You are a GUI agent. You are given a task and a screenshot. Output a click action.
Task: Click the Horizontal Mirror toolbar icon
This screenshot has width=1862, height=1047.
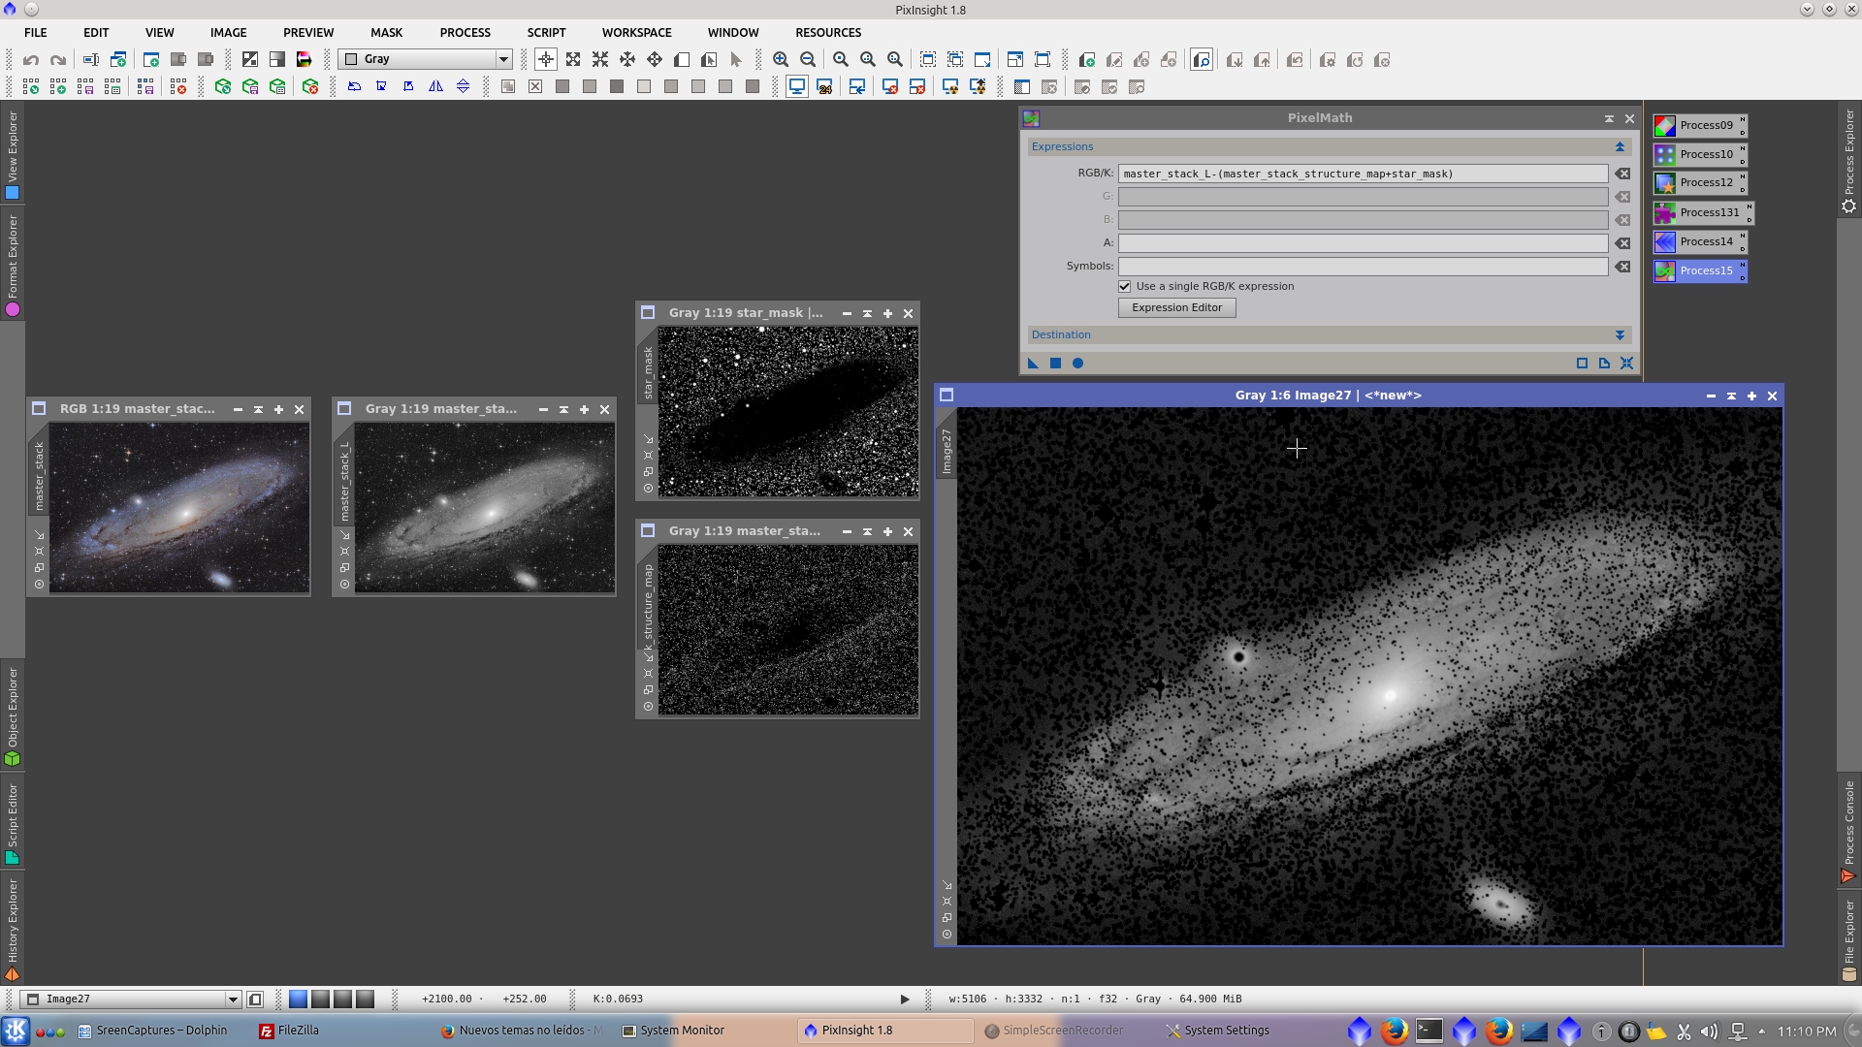click(x=435, y=87)
